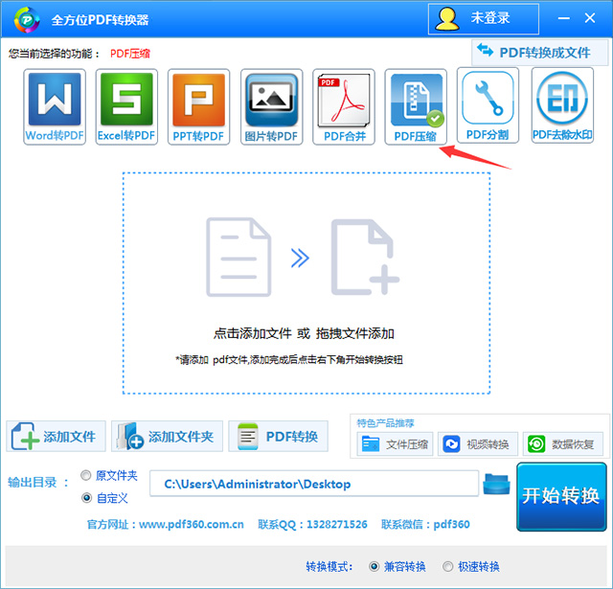Click the 转换模式 label

[329, 566]
